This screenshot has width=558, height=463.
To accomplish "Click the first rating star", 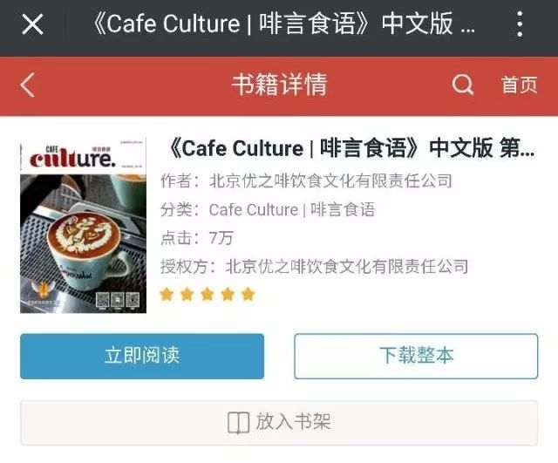I will click(x=167, y=295).
